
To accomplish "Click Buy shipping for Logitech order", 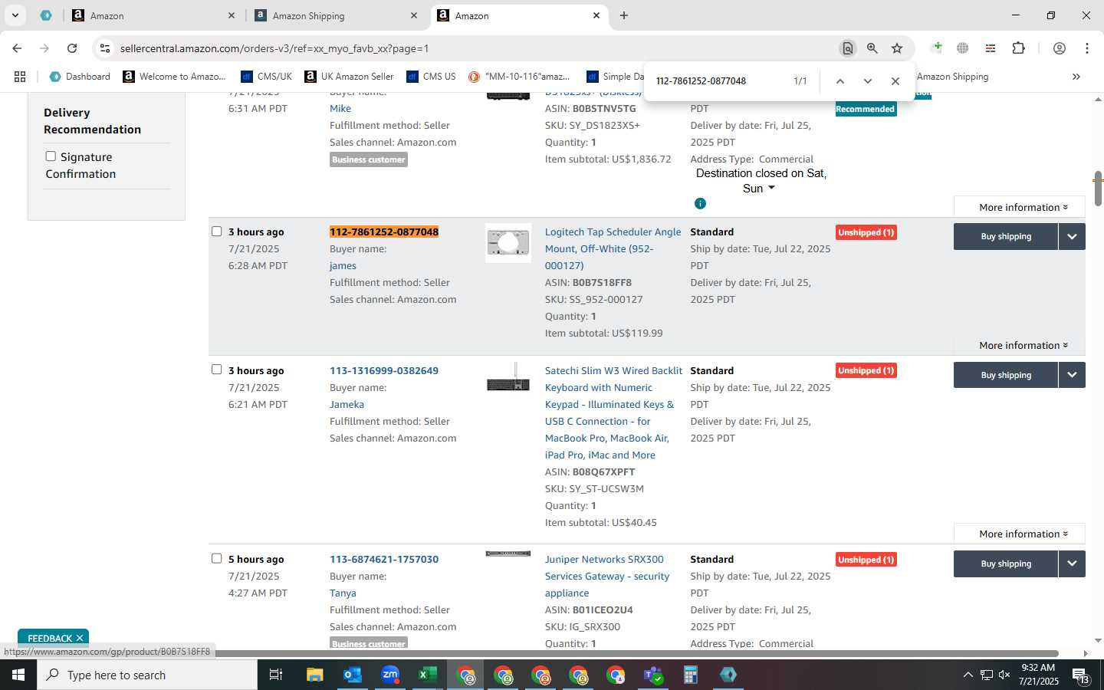I will click(x=1006, y=236).
